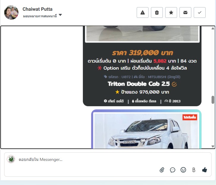Click the เชื้อเพลิง ดีเซล fuel spec
The height and width of the screenshot is (185, 216).
tap(144, 101)
